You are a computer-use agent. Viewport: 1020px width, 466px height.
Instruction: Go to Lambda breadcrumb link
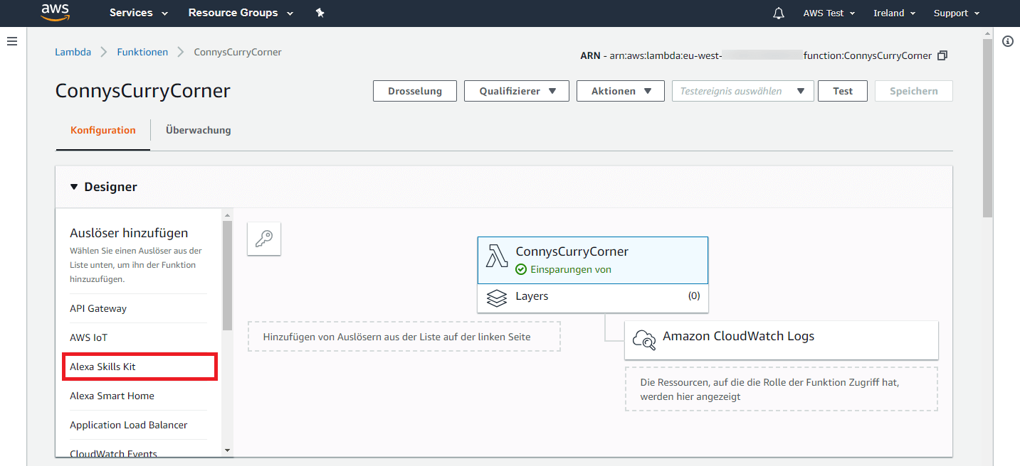pyautogui.click(x=73, y=52)
